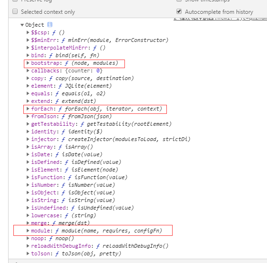Open the source file link at top right

pos(220,19)
